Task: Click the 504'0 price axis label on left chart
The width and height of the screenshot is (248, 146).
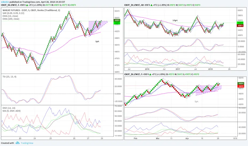Action: tap(117, 11)
